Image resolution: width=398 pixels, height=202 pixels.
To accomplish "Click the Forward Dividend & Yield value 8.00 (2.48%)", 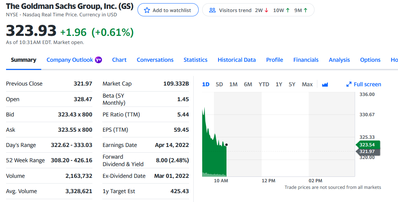I will point(172,160).
